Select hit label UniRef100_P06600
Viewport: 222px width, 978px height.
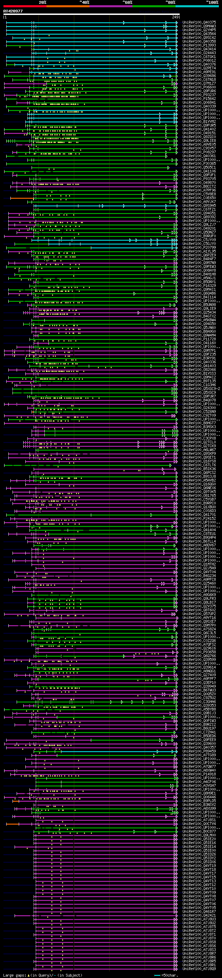coord(199,87)
